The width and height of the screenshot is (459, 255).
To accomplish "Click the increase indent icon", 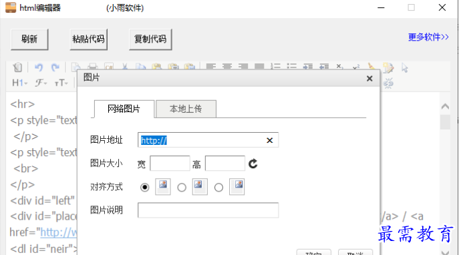I will (307, 66).
